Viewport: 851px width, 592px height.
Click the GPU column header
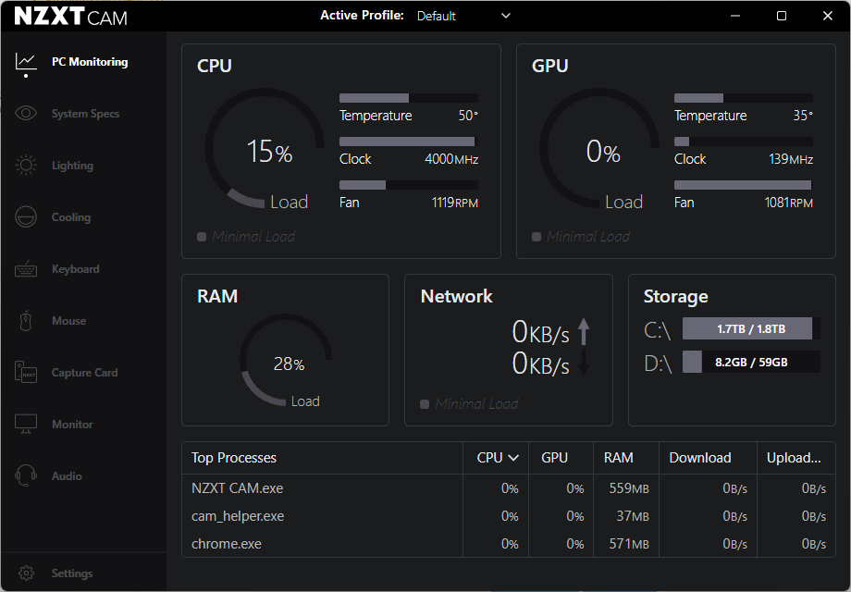click(x=554, y=458)
